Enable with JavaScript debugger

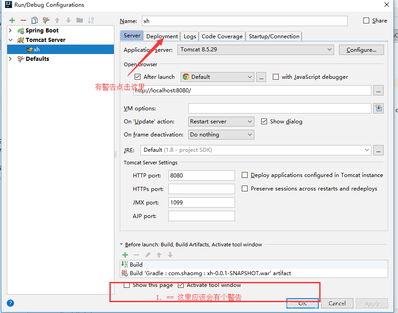pyautogui.click(x=276, y=77)
